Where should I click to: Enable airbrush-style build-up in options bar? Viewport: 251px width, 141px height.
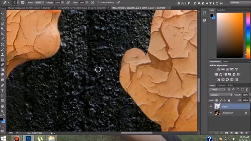click(93, 3)
